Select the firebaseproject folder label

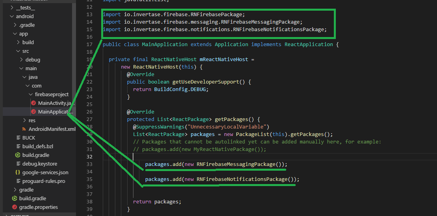tap(52, 94)
